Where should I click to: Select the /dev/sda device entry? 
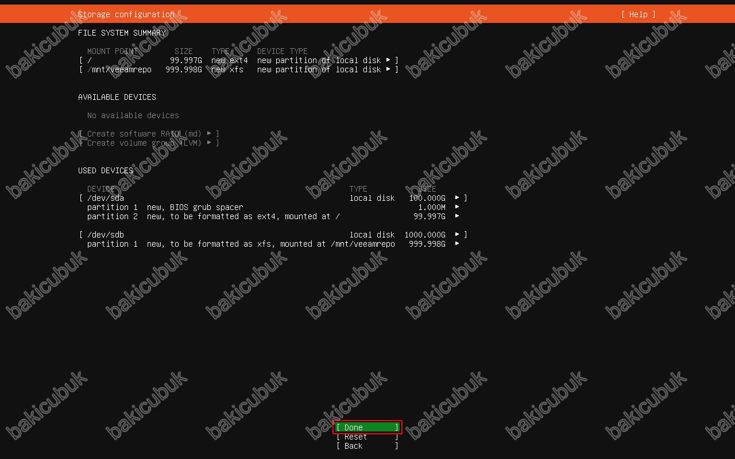pos(106,198)
